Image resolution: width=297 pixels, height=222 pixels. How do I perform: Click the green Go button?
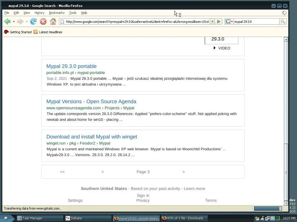(219, 21)
